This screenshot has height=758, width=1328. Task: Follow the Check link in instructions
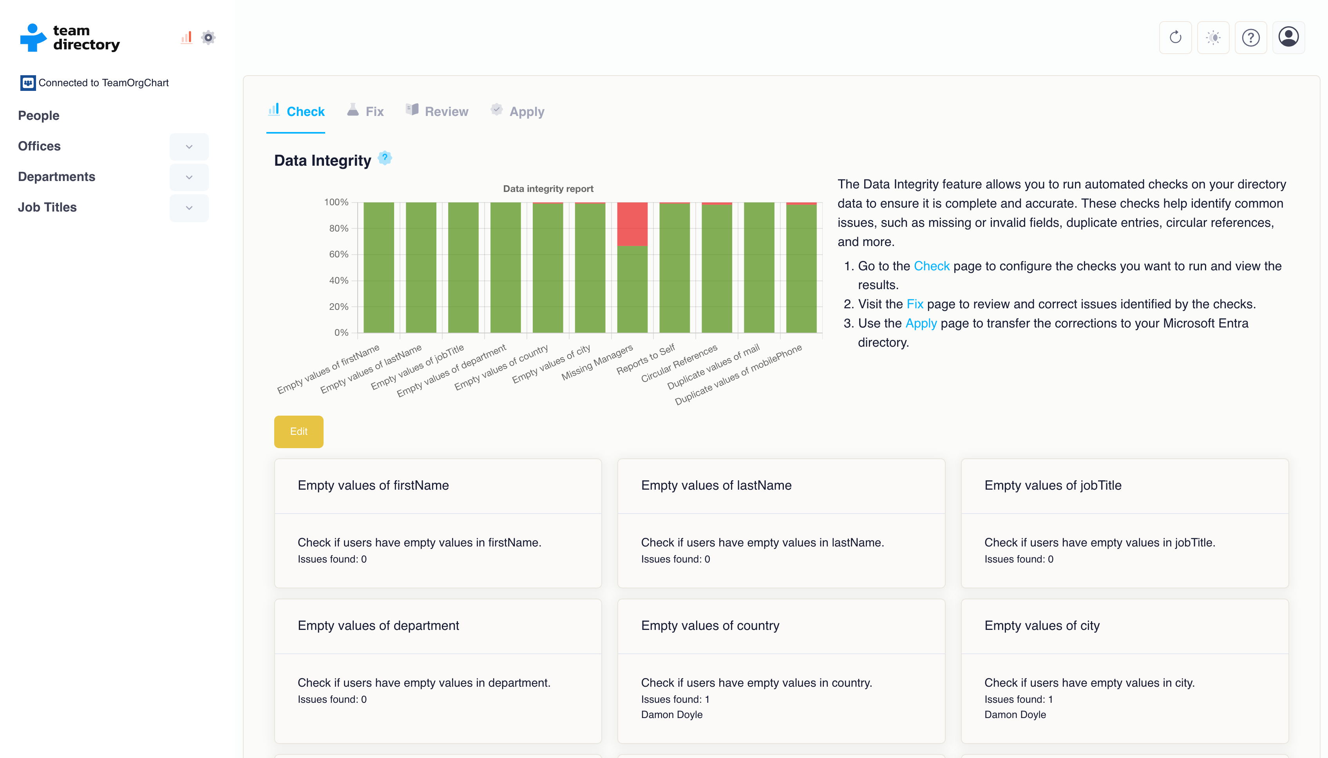click(932, 266)
